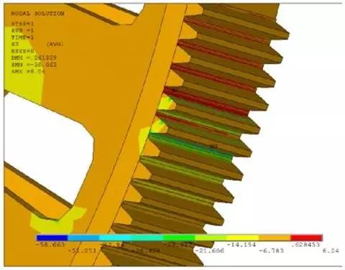The width and height of the screenshot is (345, 270).
Task: Click the NODAL SOLUTION title text
Action: [x=37, y=14]
